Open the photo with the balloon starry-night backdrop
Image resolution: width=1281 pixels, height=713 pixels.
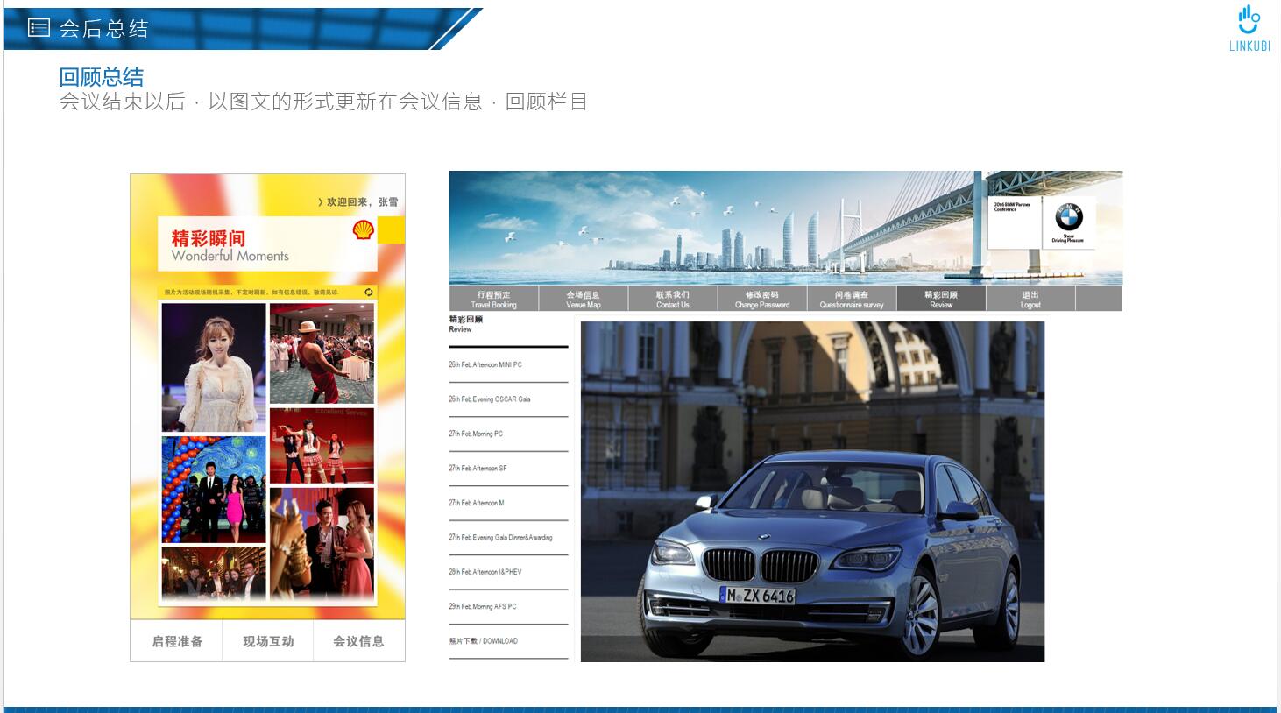click(214, 490)
